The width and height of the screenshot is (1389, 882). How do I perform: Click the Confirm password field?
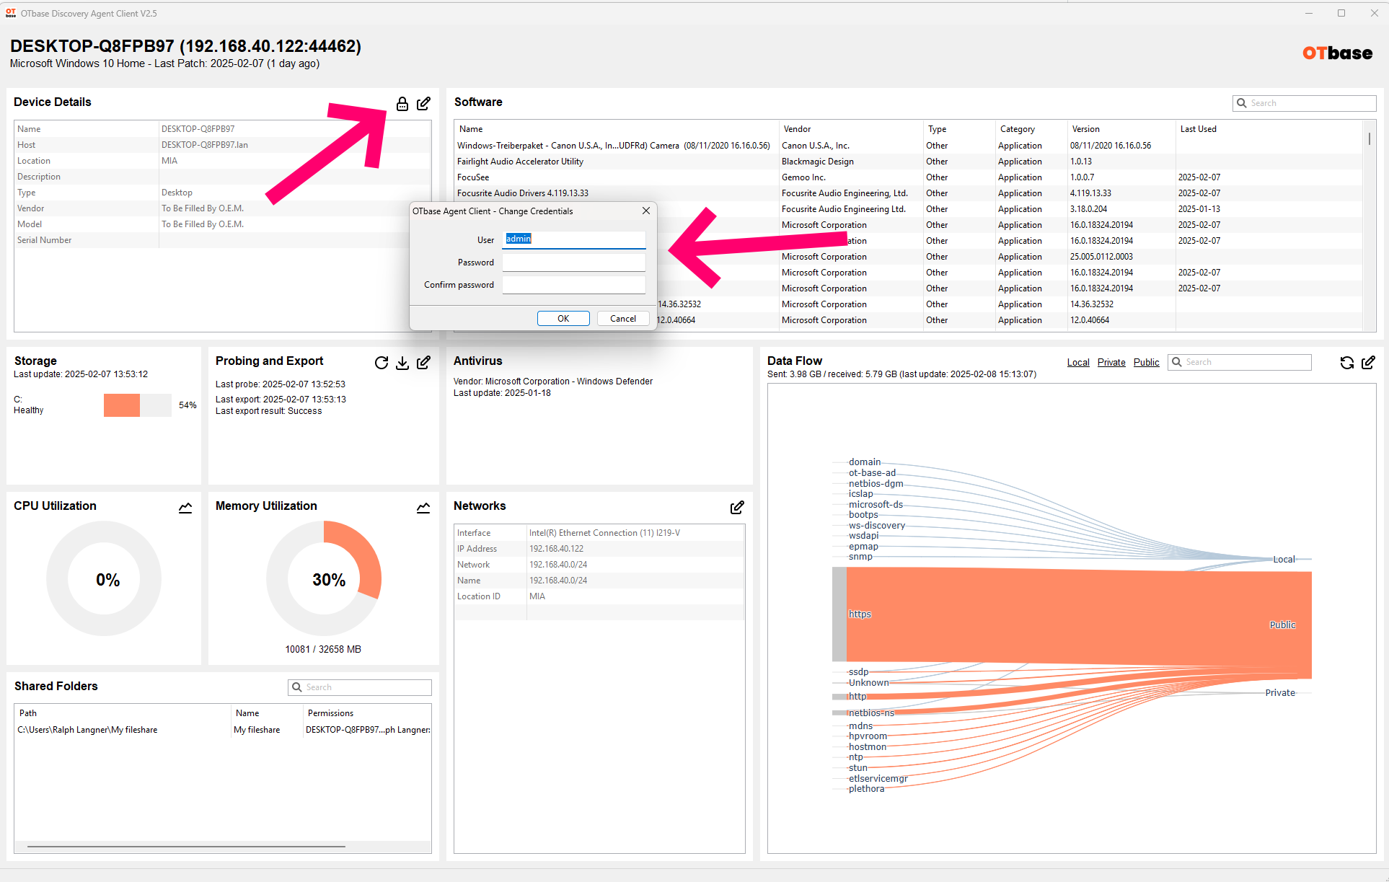[x=573, y=285]
